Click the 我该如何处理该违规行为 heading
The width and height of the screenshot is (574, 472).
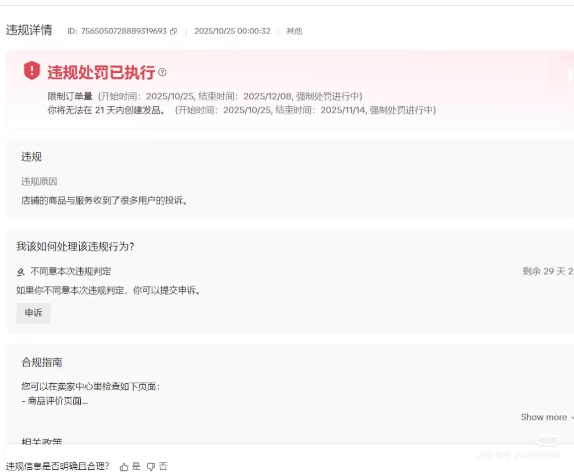(x=75, y=247)
